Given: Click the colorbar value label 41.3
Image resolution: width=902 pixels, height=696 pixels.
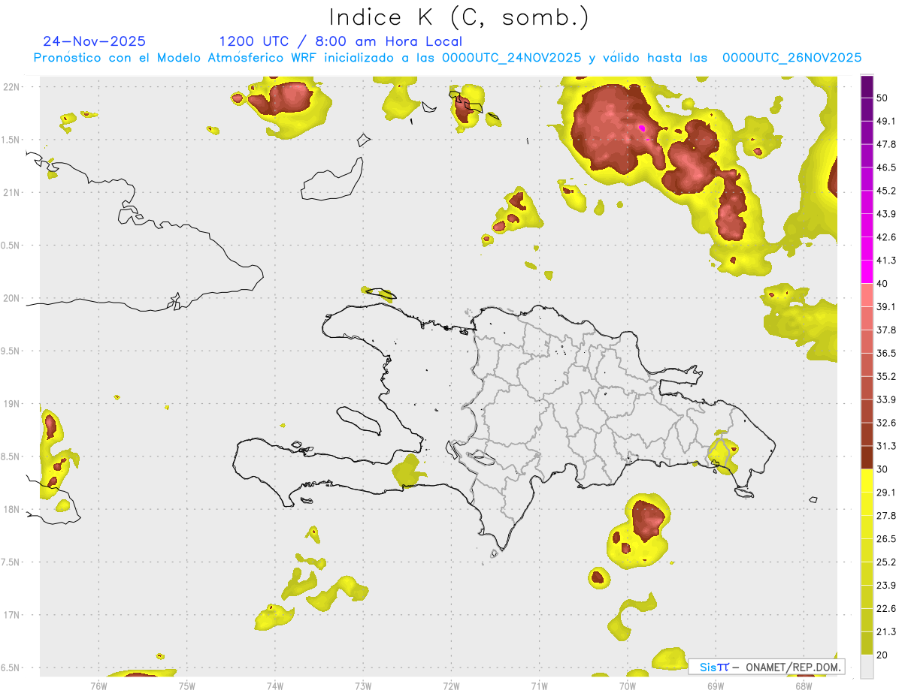Looking at the screenshot, I should click(886, 261).
